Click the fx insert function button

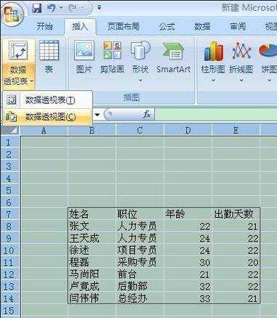coord(147,114)
